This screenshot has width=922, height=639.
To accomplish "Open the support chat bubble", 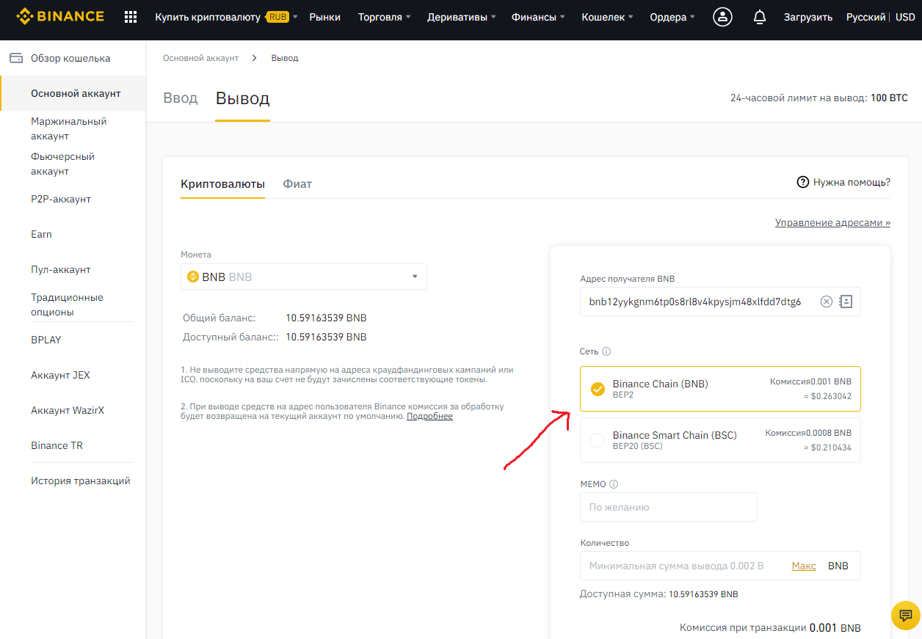I will (905, 615).
